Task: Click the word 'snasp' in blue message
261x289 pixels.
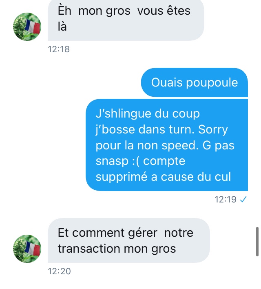Action: [x=112, y=162]
